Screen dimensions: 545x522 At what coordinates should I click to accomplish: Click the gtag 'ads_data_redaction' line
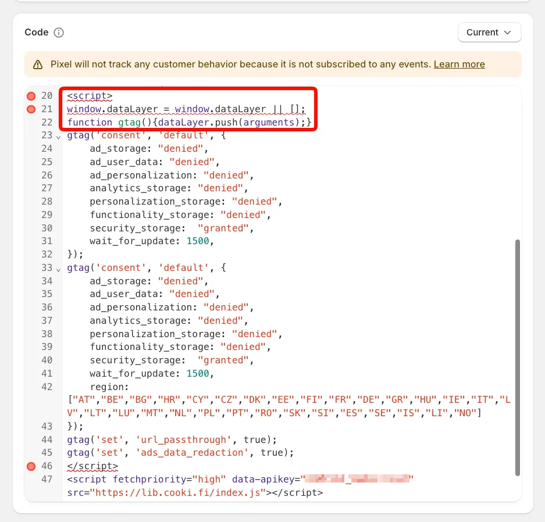180,453
